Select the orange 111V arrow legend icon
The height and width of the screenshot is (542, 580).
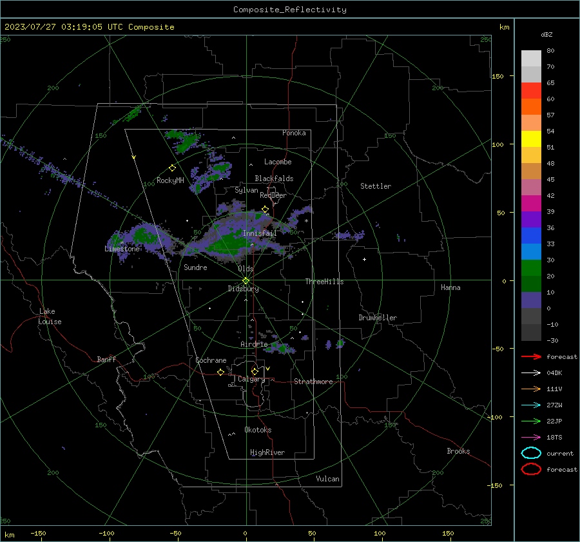(531, 389)
